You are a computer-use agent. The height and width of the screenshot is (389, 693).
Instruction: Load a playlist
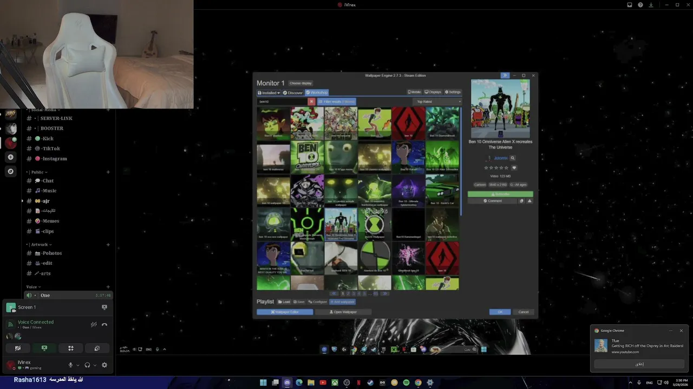coord(284,302)
